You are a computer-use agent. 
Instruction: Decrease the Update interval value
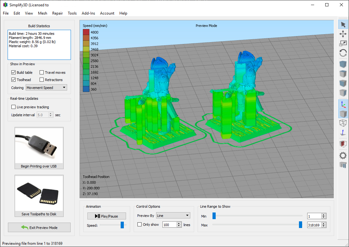click(51, 116)
